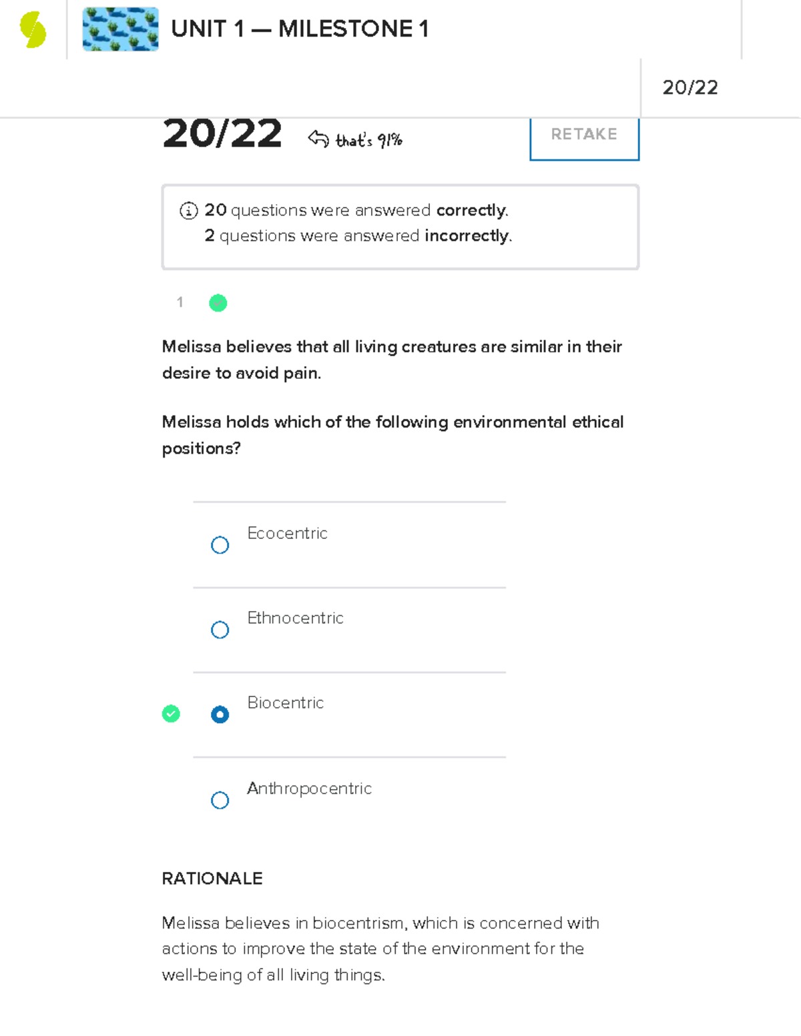Select the Anthropocentric radio option
Screen dimensions: 801x1036
220,800
